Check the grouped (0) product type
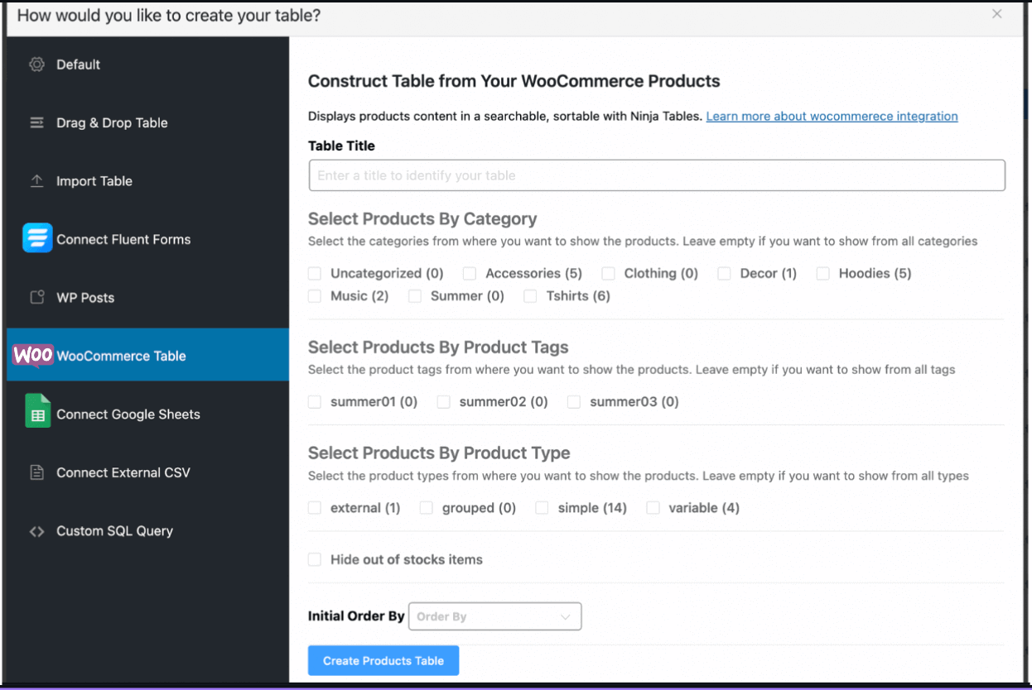This screenshot has width=1032, height=690. (x=427, y=507)
